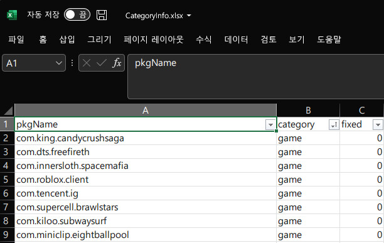Select row 1 header
Screen dimensions: 384x243
pos(7,124)
